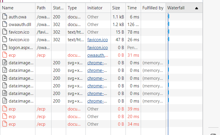
Task: Click the Fulfilled by column header
Action: point(153,8)
